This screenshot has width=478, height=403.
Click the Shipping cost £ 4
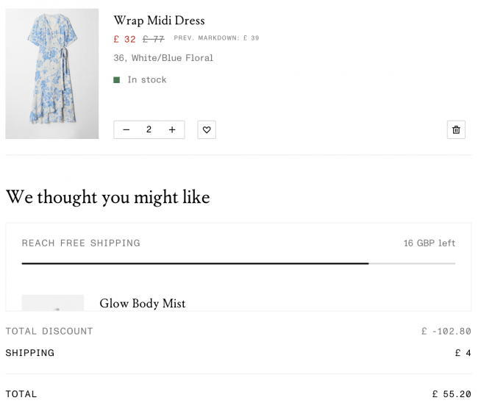coord(463,353)
